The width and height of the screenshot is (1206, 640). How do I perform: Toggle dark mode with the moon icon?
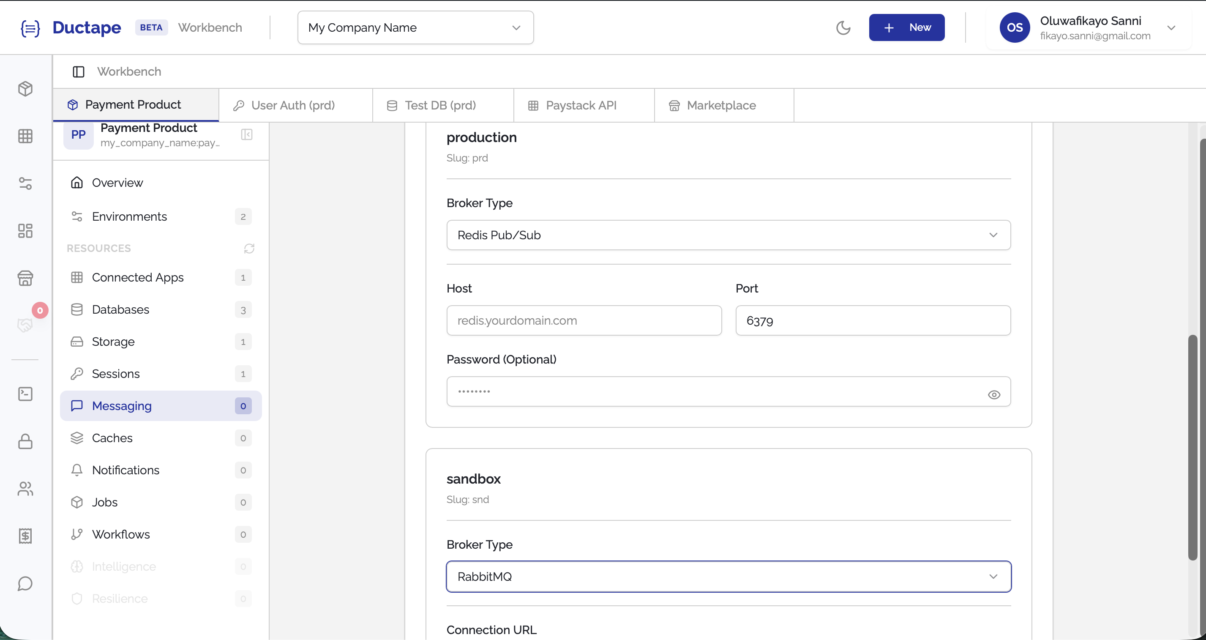tap(843, 27)
